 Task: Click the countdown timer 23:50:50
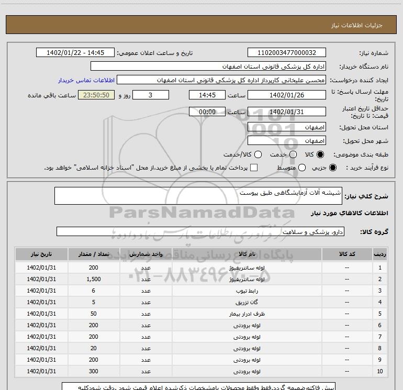click(x=96, y=95)
